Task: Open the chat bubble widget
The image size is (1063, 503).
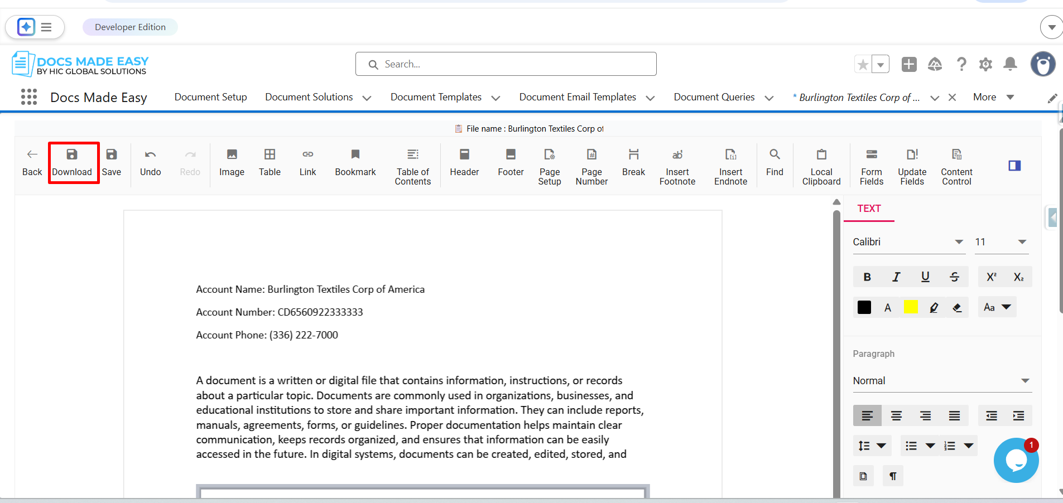Action: pos(1016,460)
